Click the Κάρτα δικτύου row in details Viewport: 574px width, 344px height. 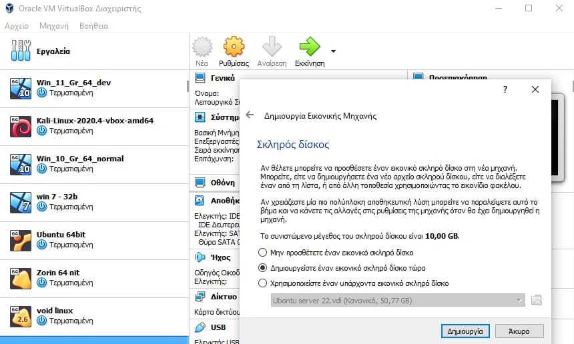tap(217, 312)
